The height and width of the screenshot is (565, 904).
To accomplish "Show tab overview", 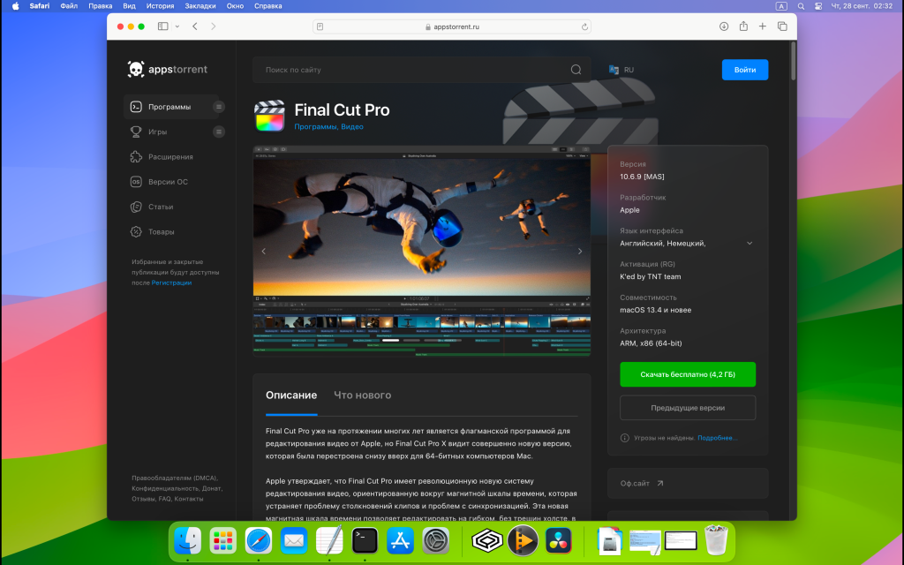I will point(782,26).
